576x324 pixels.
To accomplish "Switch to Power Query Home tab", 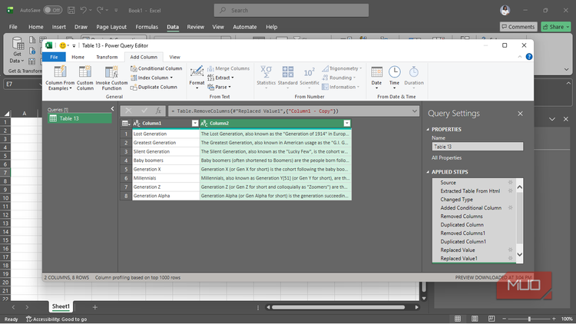I will click(x=78, y=57).
